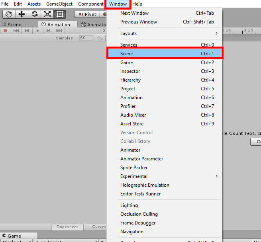Go to previous keyframe
Viewport: 261px width, 242px height.
pos(27,31)
